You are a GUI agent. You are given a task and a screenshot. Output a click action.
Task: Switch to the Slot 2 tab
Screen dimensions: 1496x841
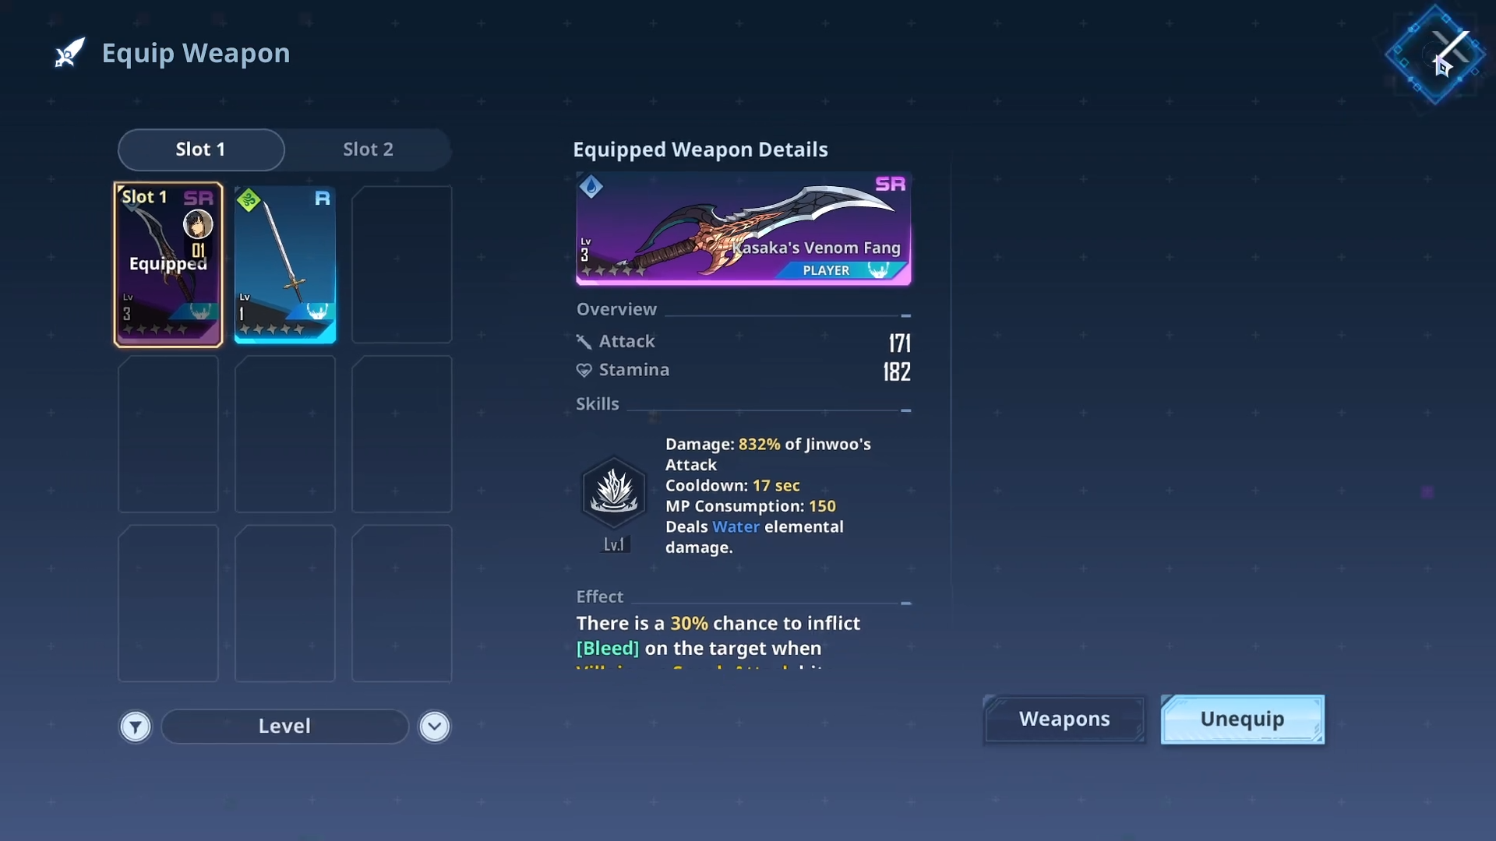[368, 150]
